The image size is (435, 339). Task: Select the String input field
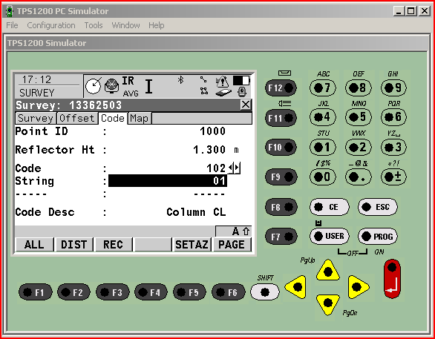[168, 181]
